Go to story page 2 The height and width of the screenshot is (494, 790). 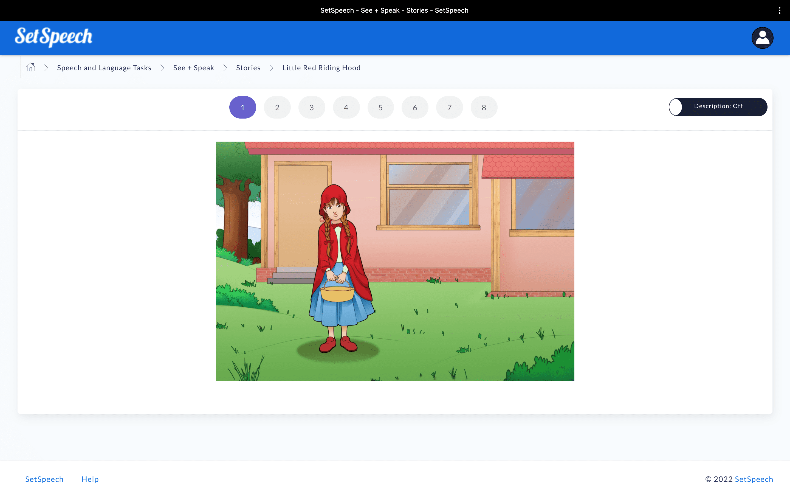pos(277,108)
